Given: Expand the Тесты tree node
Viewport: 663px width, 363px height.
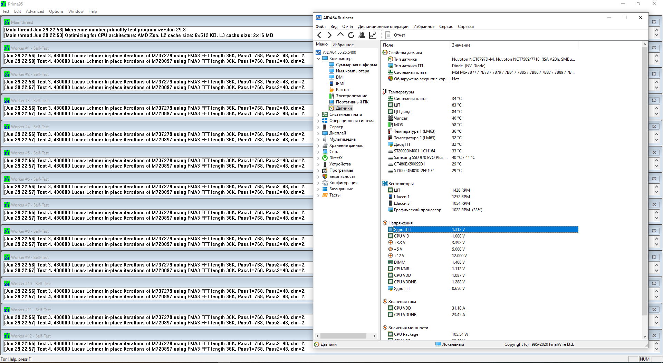Looking at the screenshot, I should coord(318,195).
